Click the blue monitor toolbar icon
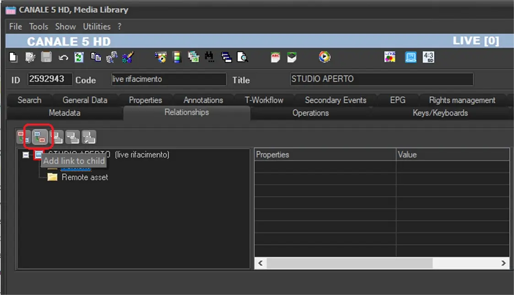This screenshot has height=295, width=514. click(x=411, y=57)
